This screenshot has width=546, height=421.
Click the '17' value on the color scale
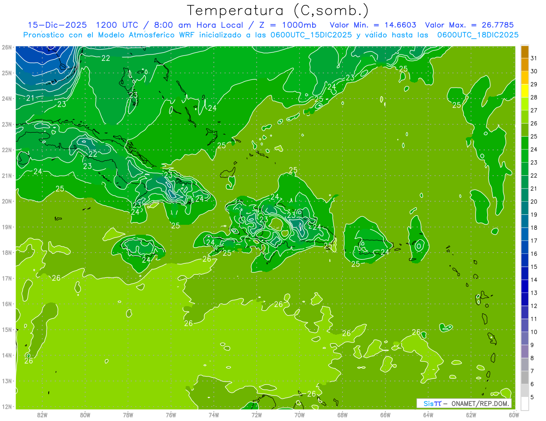(x=534, y=241)
